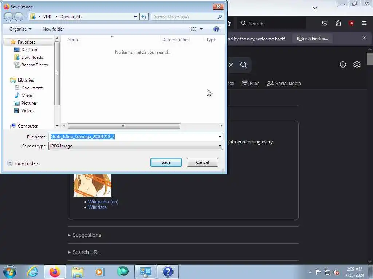This screenshot has width=373, height=279.
Task: Switch to Firefox on the taskbar
Action: click(55, 272)
